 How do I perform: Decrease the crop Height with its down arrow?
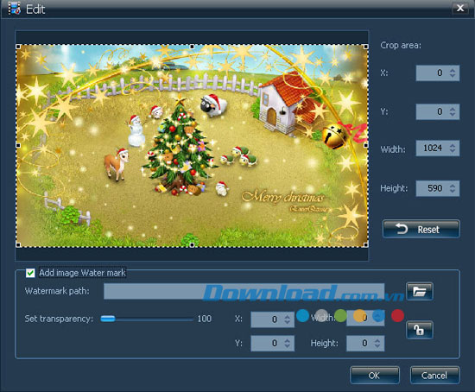453,192
